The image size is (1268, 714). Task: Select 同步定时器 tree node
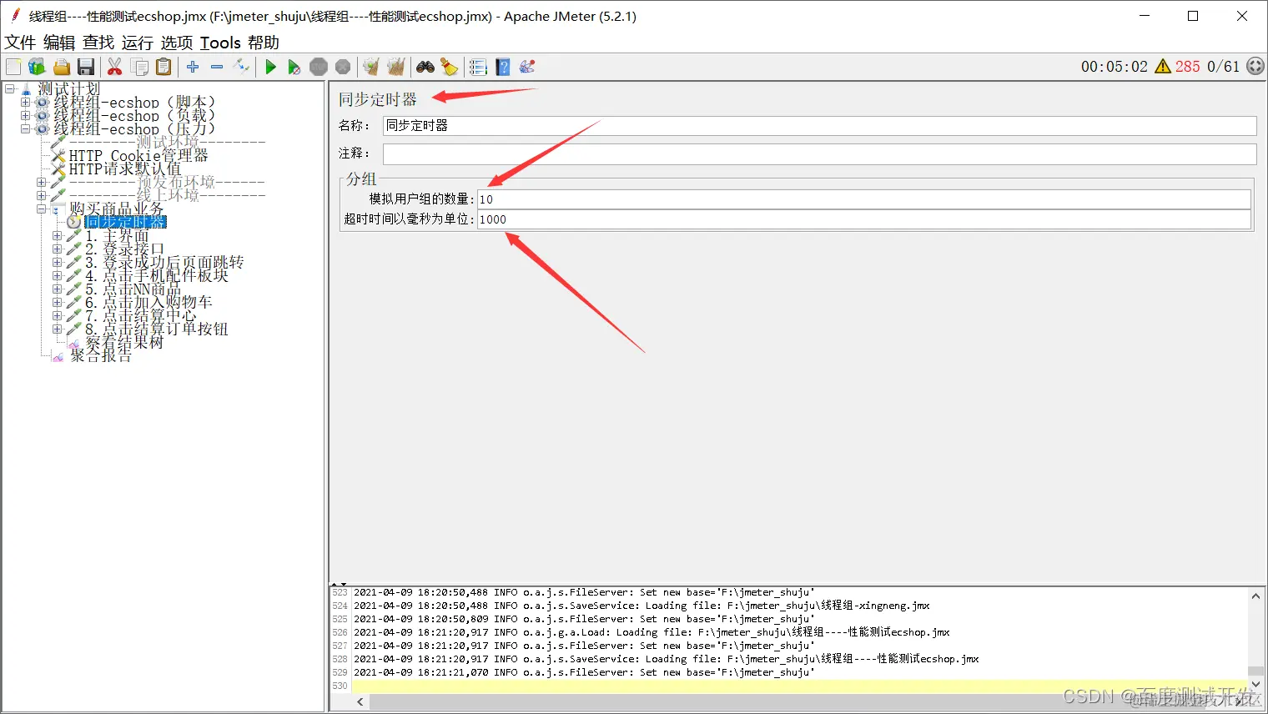125,222
